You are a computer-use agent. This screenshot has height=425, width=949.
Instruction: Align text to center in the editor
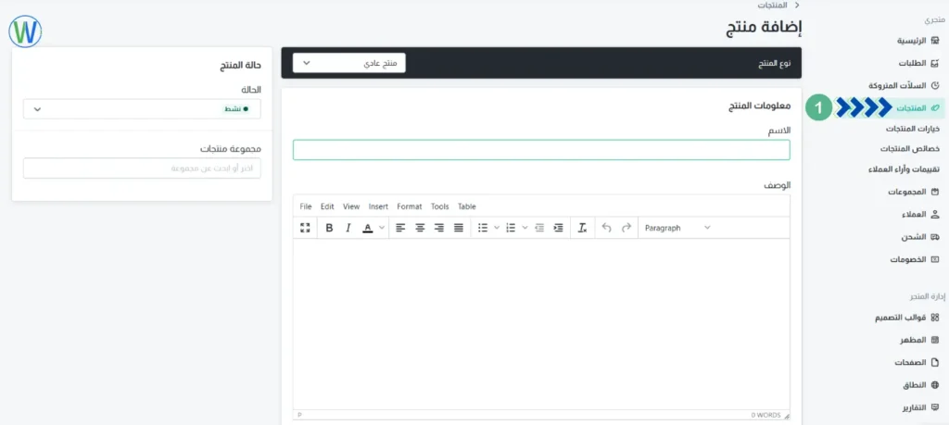(420, 228)
